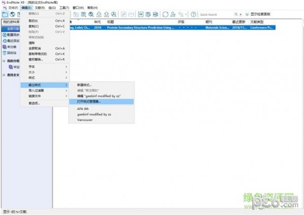Click Find Full Text toolbar icon
Screen dimensions: 304x215
coord(114,15)
